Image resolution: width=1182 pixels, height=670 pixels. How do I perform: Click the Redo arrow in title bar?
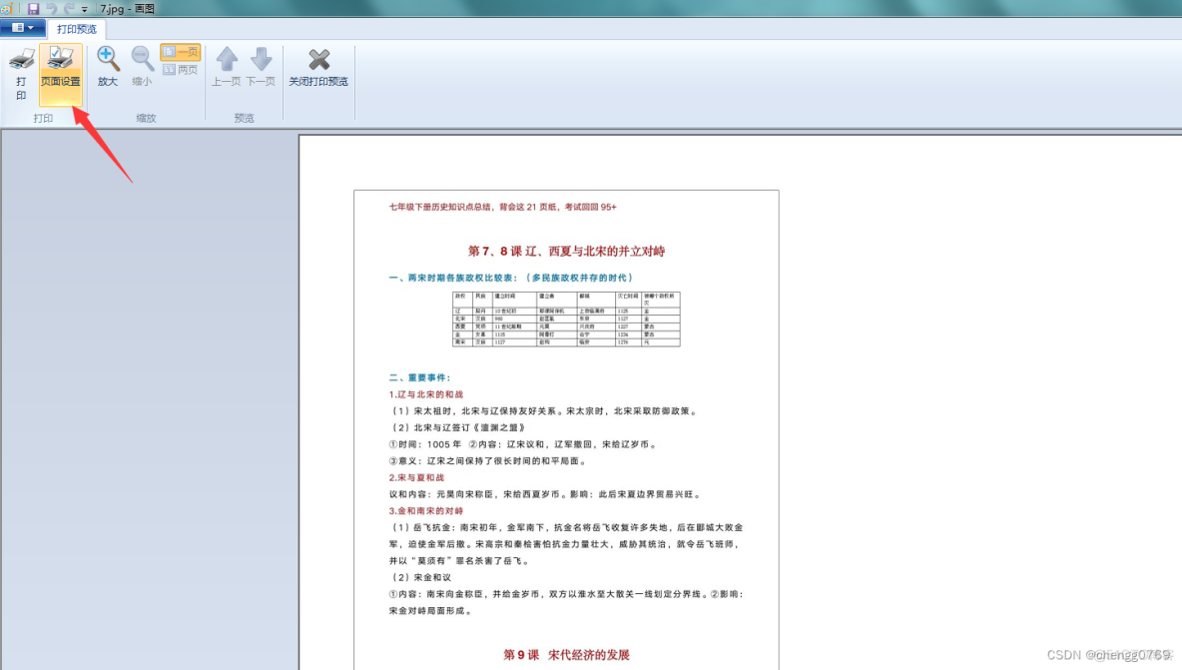69,8
